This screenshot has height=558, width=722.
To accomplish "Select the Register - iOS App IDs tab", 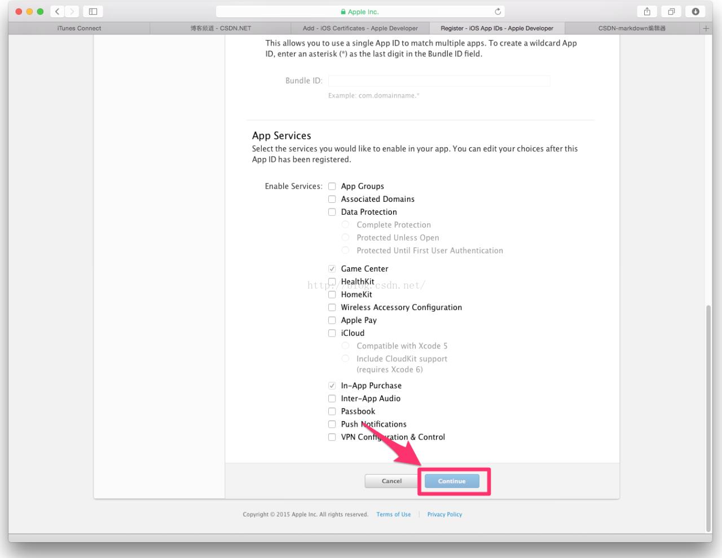I will click(497, 28).
